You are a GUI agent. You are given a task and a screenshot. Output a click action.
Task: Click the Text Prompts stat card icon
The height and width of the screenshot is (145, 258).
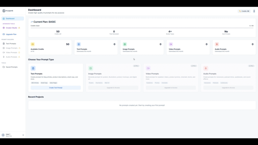tap(79, 44)
